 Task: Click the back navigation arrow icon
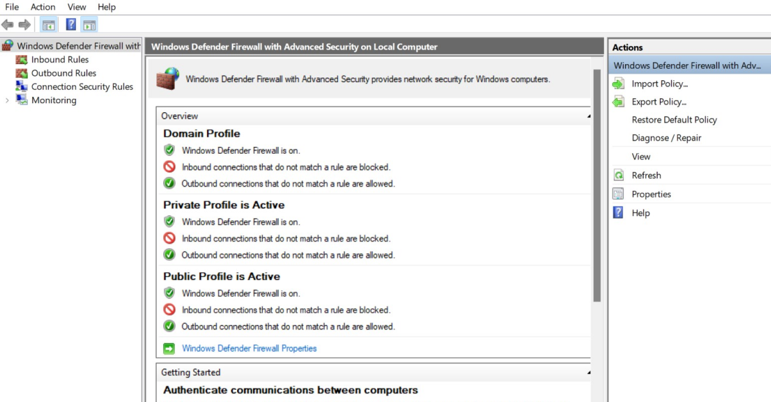coord(8,24)
